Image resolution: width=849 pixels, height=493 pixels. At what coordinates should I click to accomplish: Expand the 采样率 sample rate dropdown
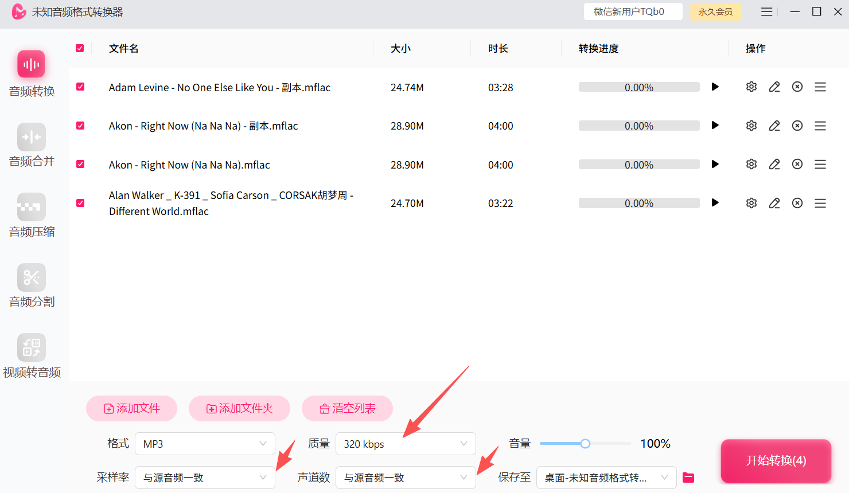(205, 478)
